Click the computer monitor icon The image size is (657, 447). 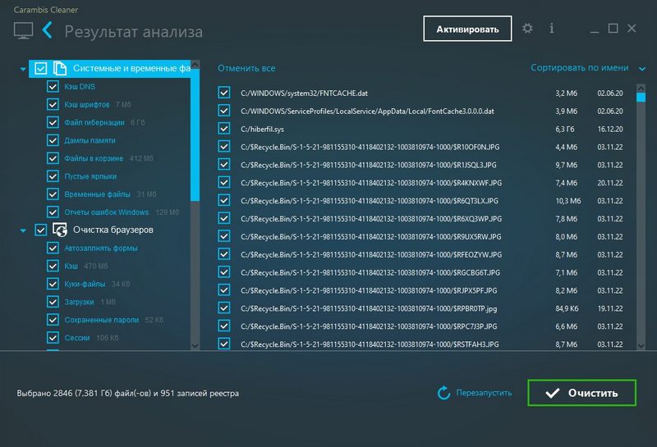click(23, 31)
